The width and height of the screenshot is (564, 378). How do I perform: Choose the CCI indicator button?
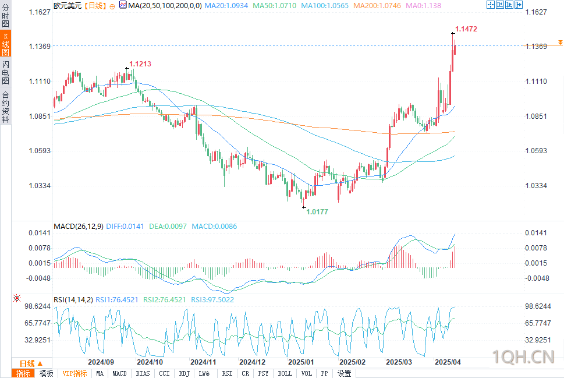(x=164, y=373)
